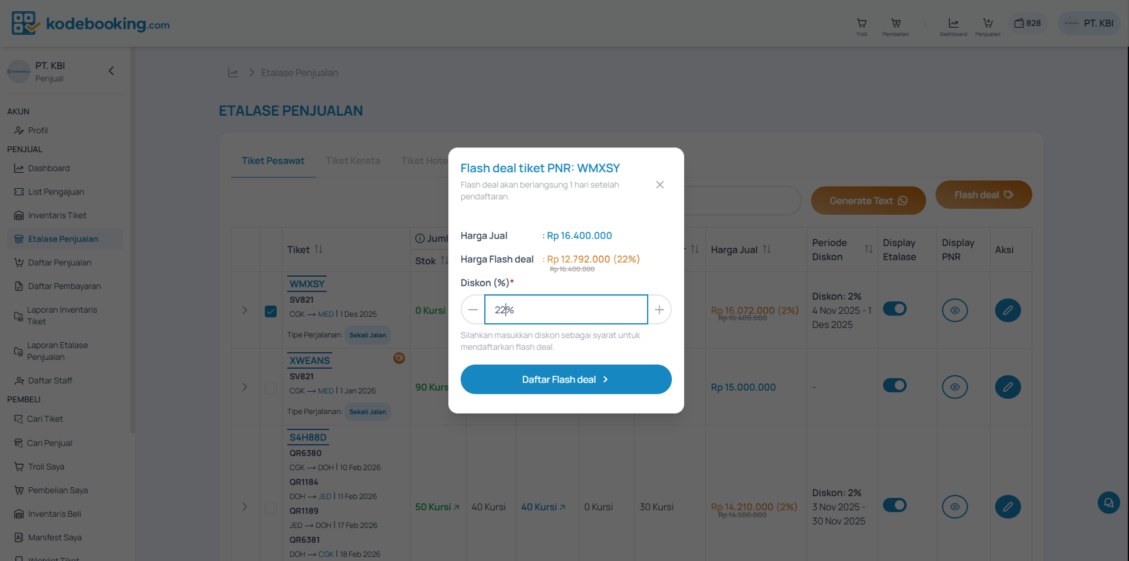Open the PT. KBI account dropdown
The image size is (1129, 561).
pos(1089,23)
